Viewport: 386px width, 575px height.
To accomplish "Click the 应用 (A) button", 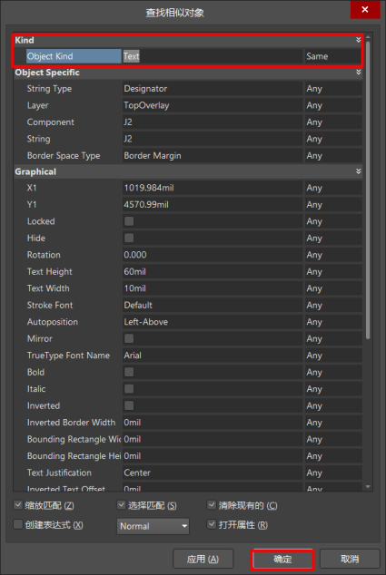I will [203, 560].
